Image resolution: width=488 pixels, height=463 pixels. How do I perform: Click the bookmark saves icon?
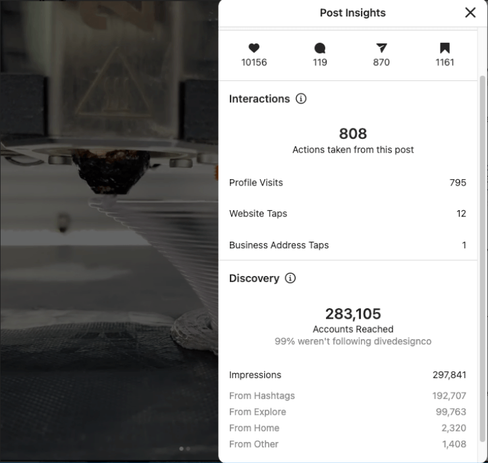pyautogui.click(x=445, y=48)
